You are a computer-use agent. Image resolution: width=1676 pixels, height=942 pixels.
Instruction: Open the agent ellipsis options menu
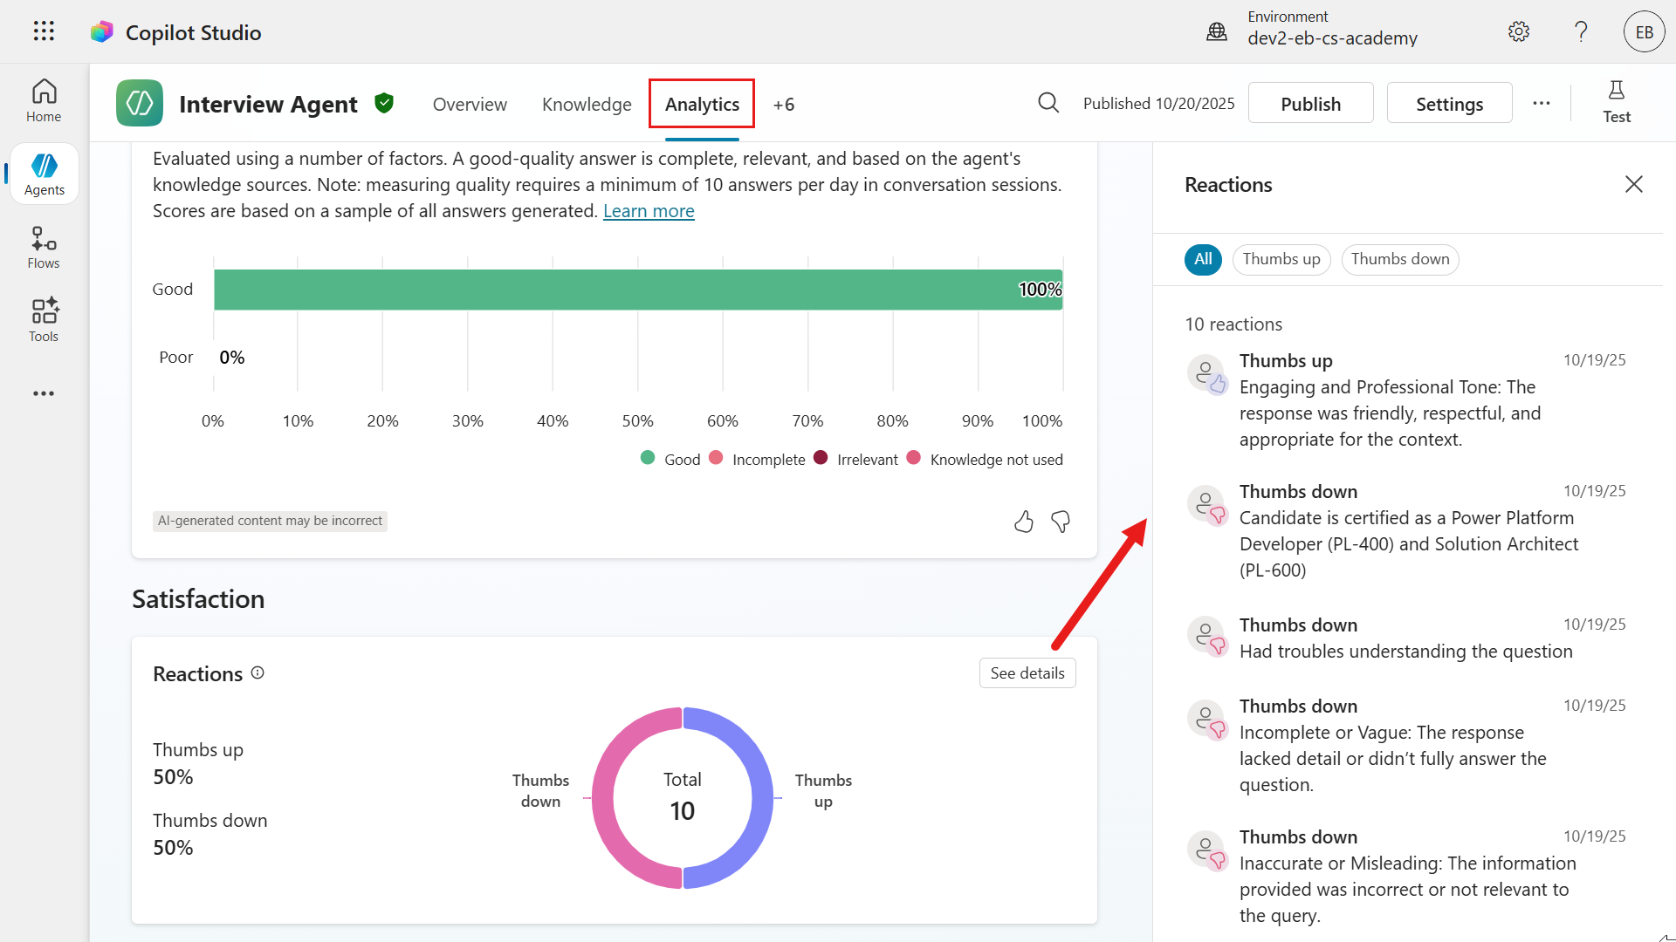[1541, 102]
